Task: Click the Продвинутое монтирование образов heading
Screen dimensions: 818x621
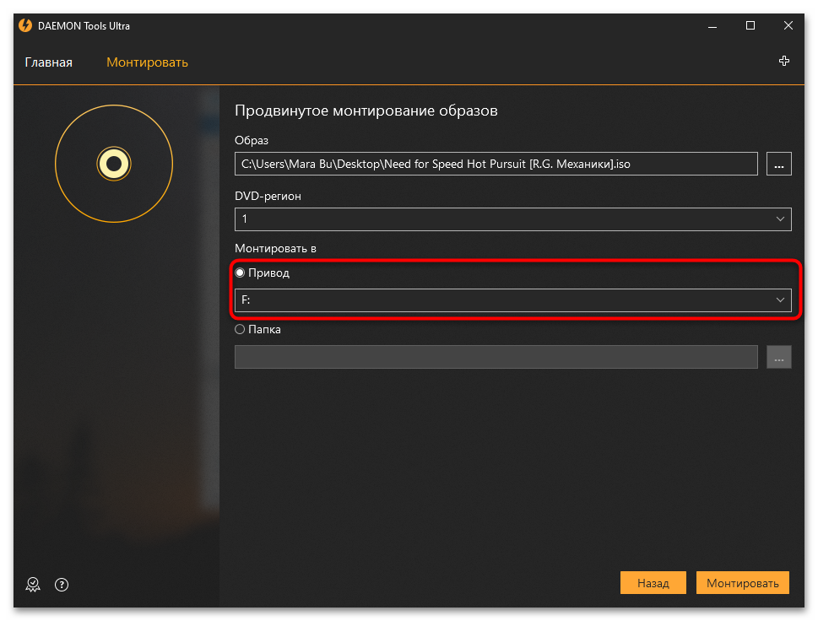Action: pos(366,111)
